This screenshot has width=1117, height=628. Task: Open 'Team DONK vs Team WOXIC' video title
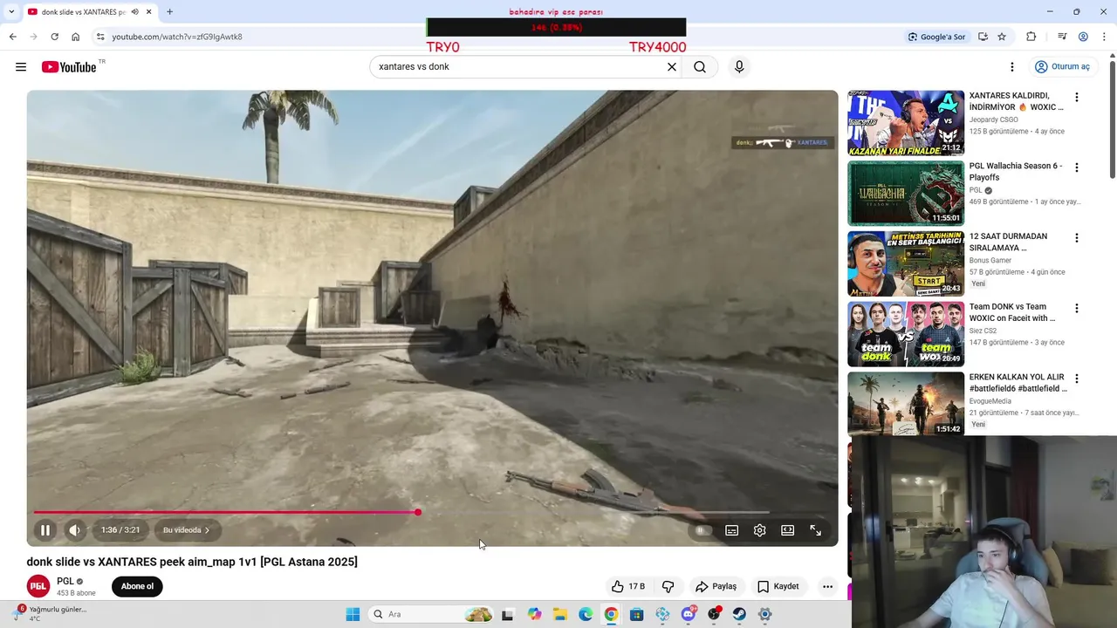coord(1012,312)
